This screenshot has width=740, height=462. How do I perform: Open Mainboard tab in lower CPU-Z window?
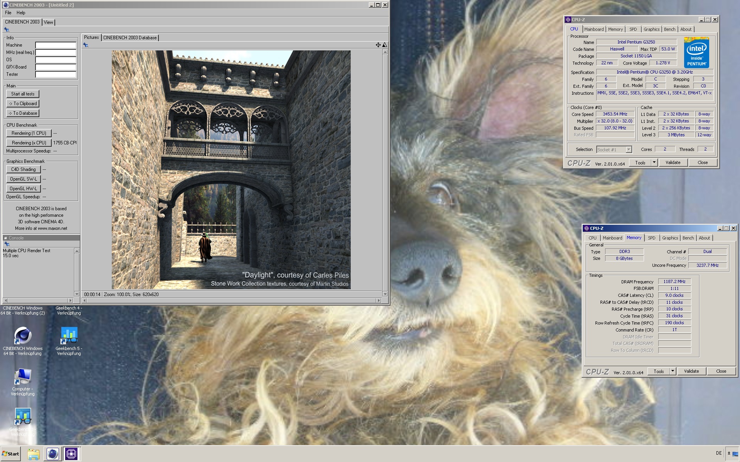point(612,238)
